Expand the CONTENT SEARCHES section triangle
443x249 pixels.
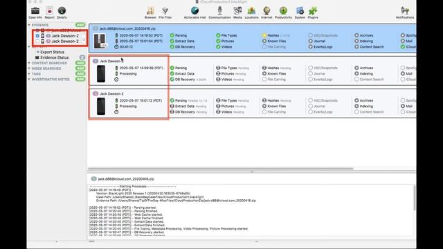pyautogui.click(x=29, y=63)
